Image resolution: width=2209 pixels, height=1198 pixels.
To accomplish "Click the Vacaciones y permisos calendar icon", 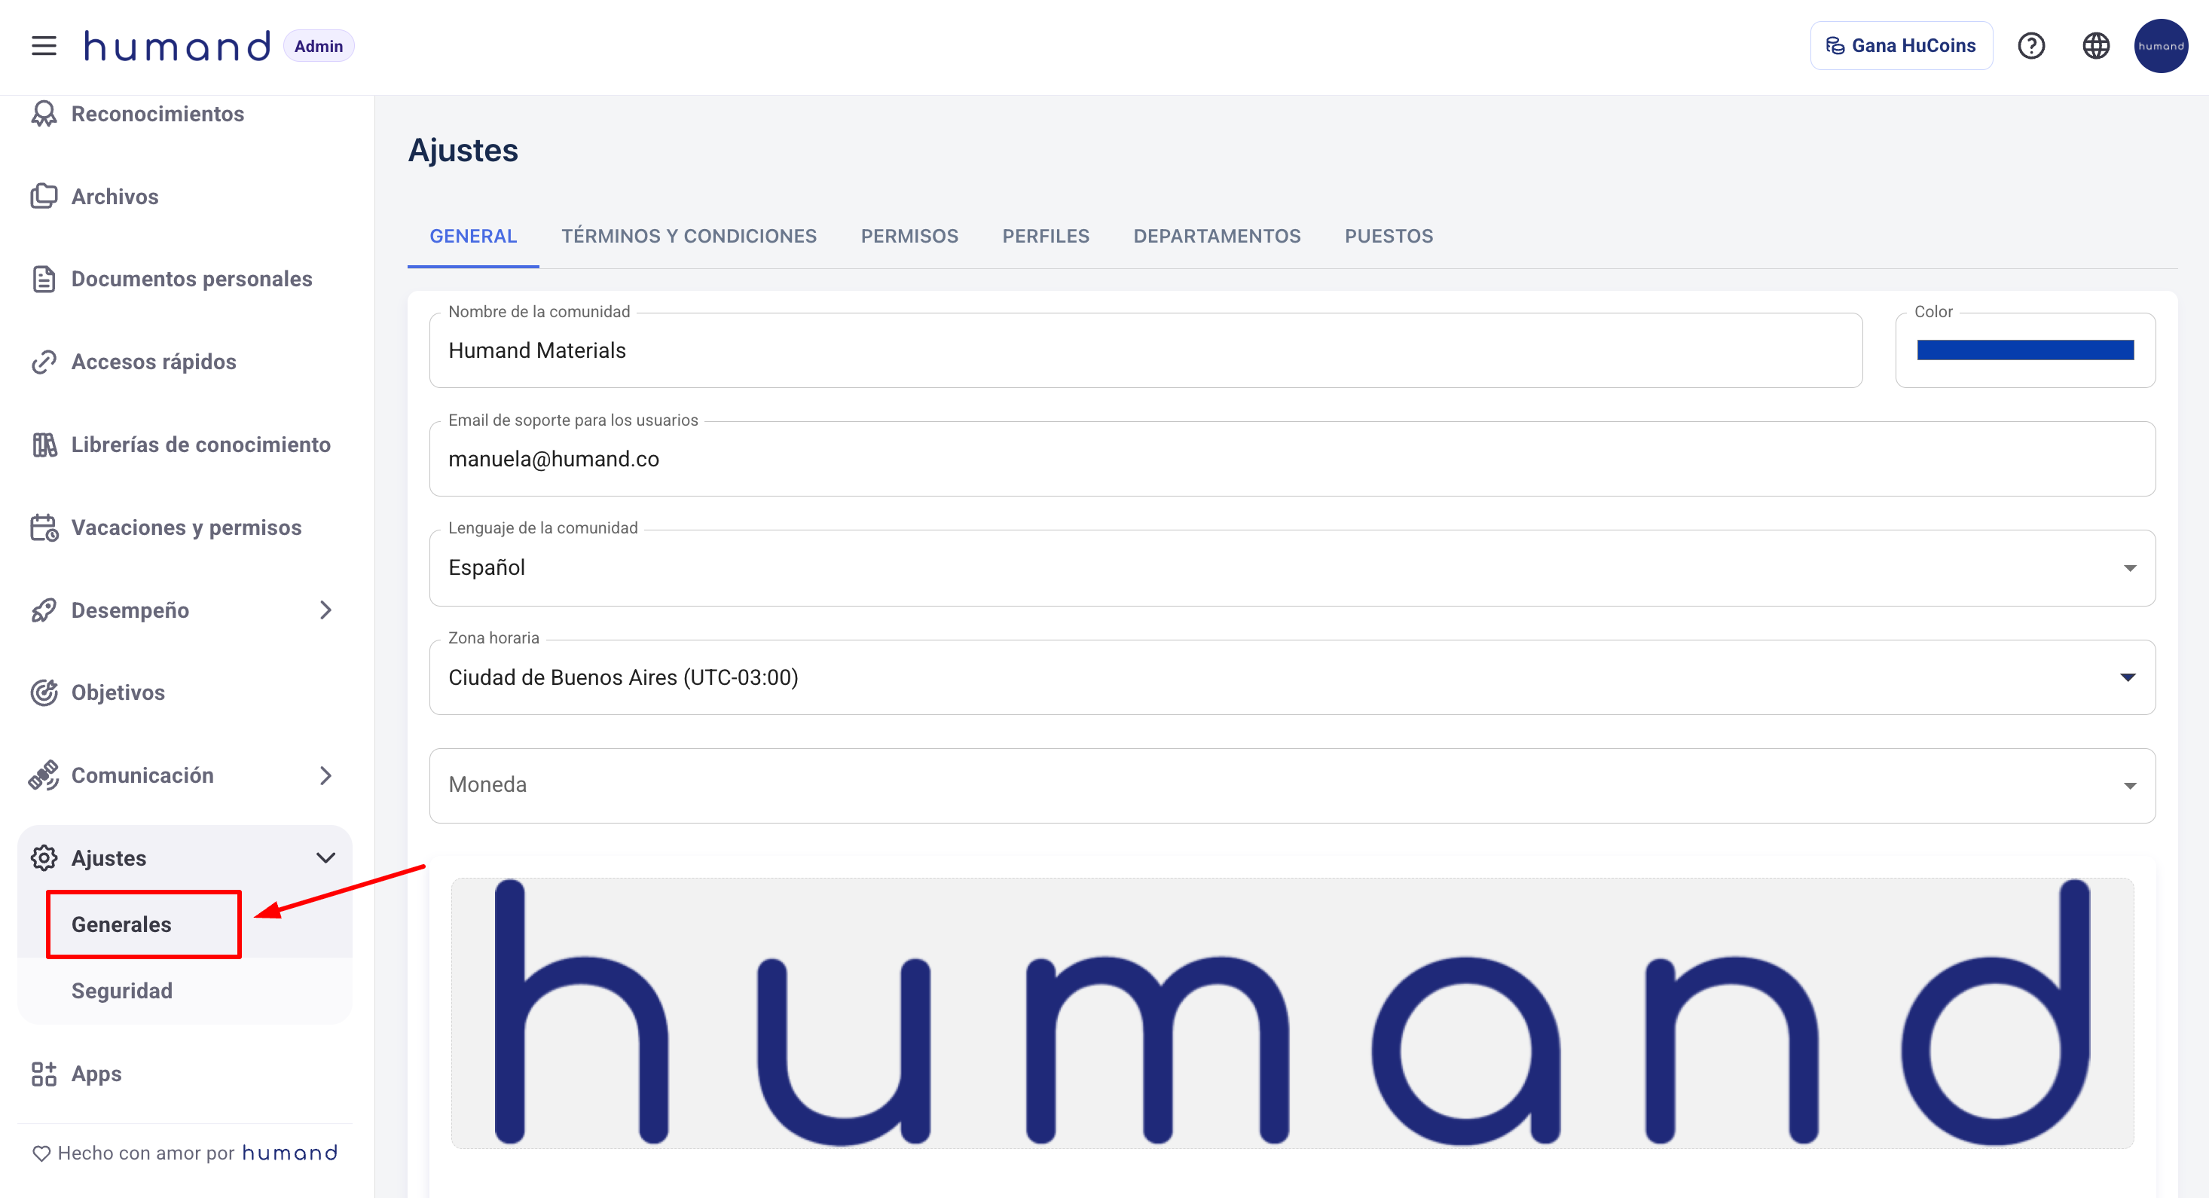I will [44, 527].
